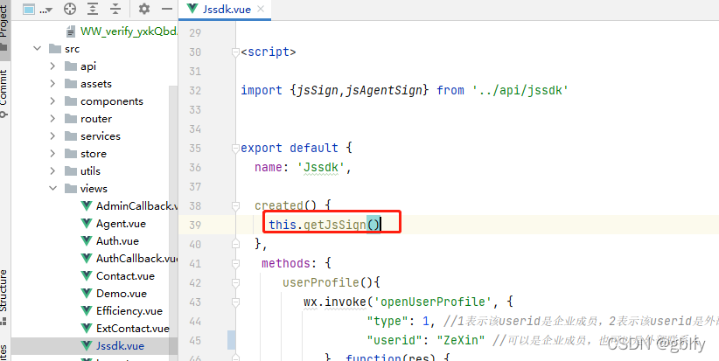Click the userProfile method name
The height and width of the screenshot is (361, 719).
(x=321, y=283)
